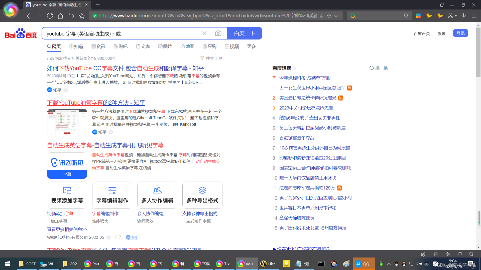Expand 百度热搜 arrow chevron

pos(295,68)
